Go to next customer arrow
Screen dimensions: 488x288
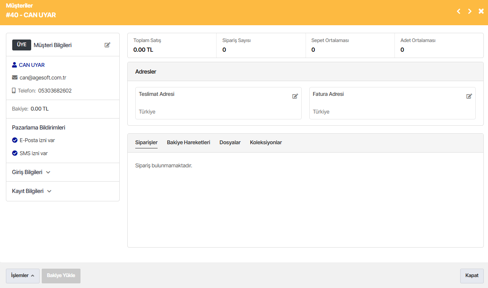pos(469,11)
